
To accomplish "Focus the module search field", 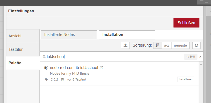I will point(114,57).
